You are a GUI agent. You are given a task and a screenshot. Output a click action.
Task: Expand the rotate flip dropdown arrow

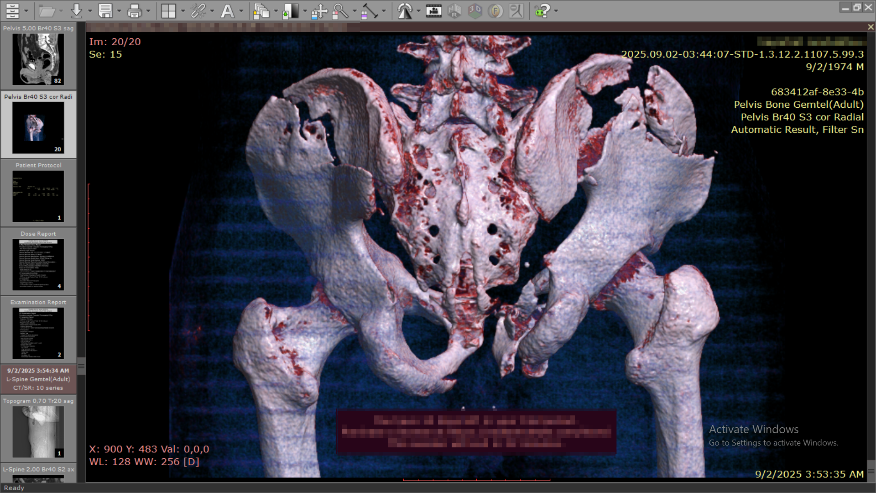tap(418, 11)
